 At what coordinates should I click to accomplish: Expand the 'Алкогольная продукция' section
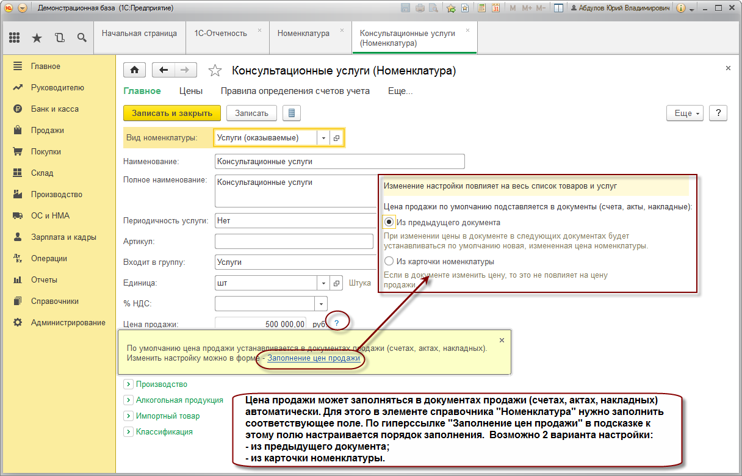point(128,400)
